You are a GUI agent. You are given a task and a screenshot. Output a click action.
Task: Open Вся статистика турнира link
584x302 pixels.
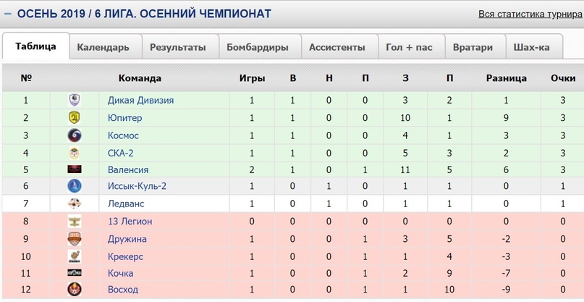530,14
